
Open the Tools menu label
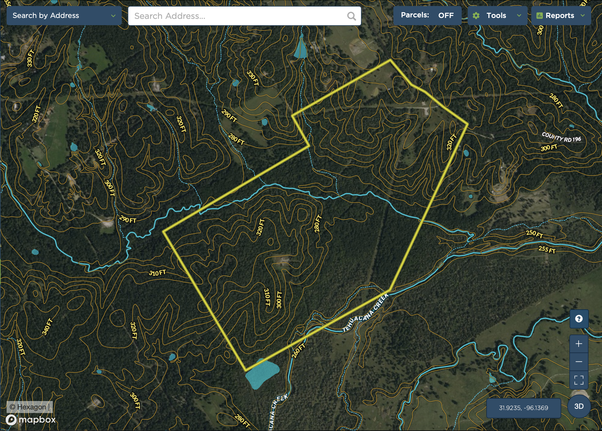(x=496, y=16)
